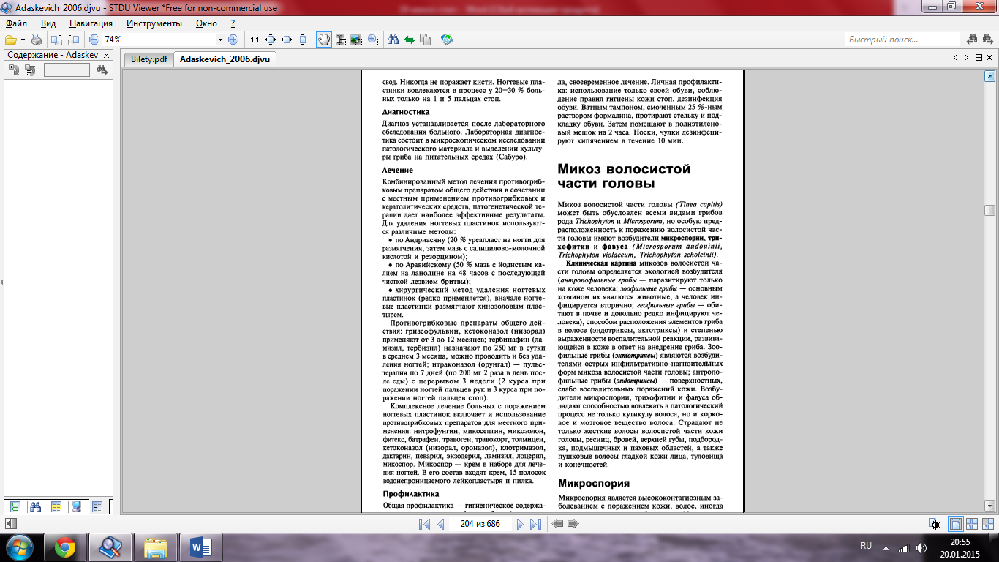Click the contents panel search field
This screenshot has width=999, height=562.
67,70
